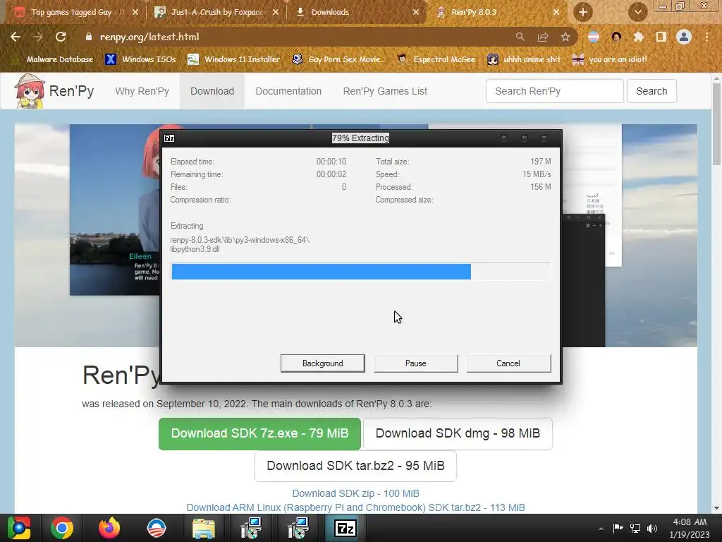722x542 pixels.
Task: Click the network tray icon
Action: (635, 528)
